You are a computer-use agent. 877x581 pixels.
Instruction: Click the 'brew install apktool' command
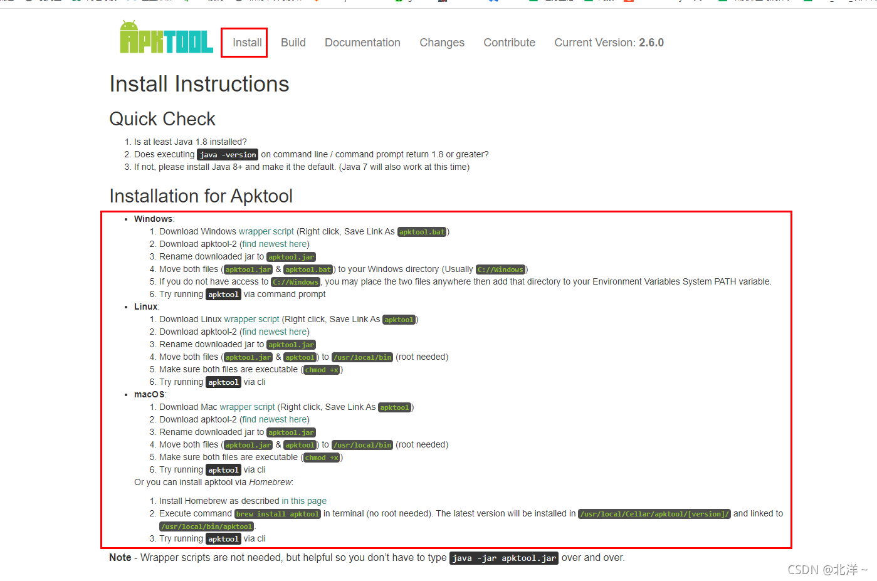(278, 514)
